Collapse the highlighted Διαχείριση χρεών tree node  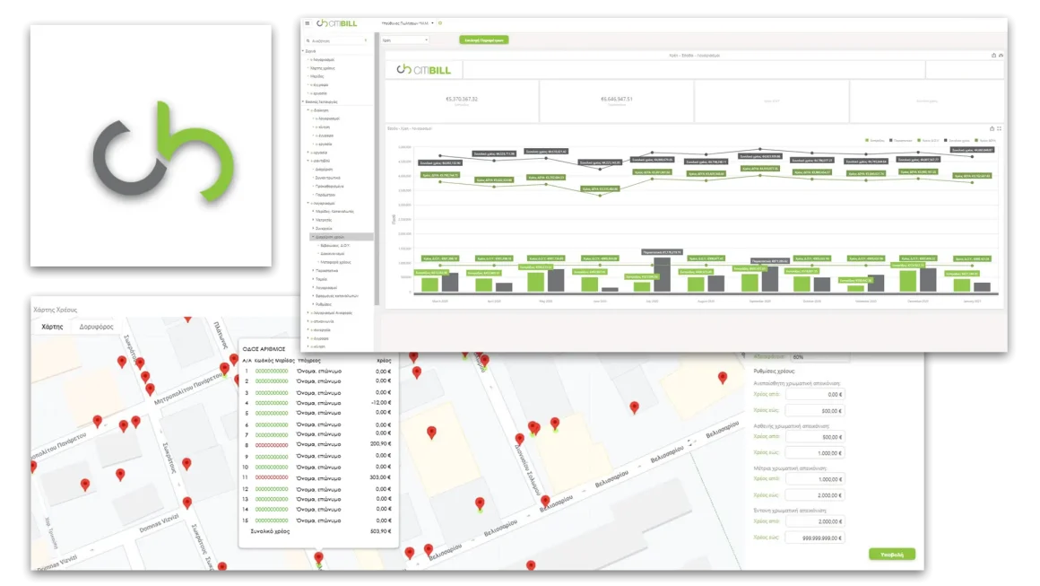(313, 237)
